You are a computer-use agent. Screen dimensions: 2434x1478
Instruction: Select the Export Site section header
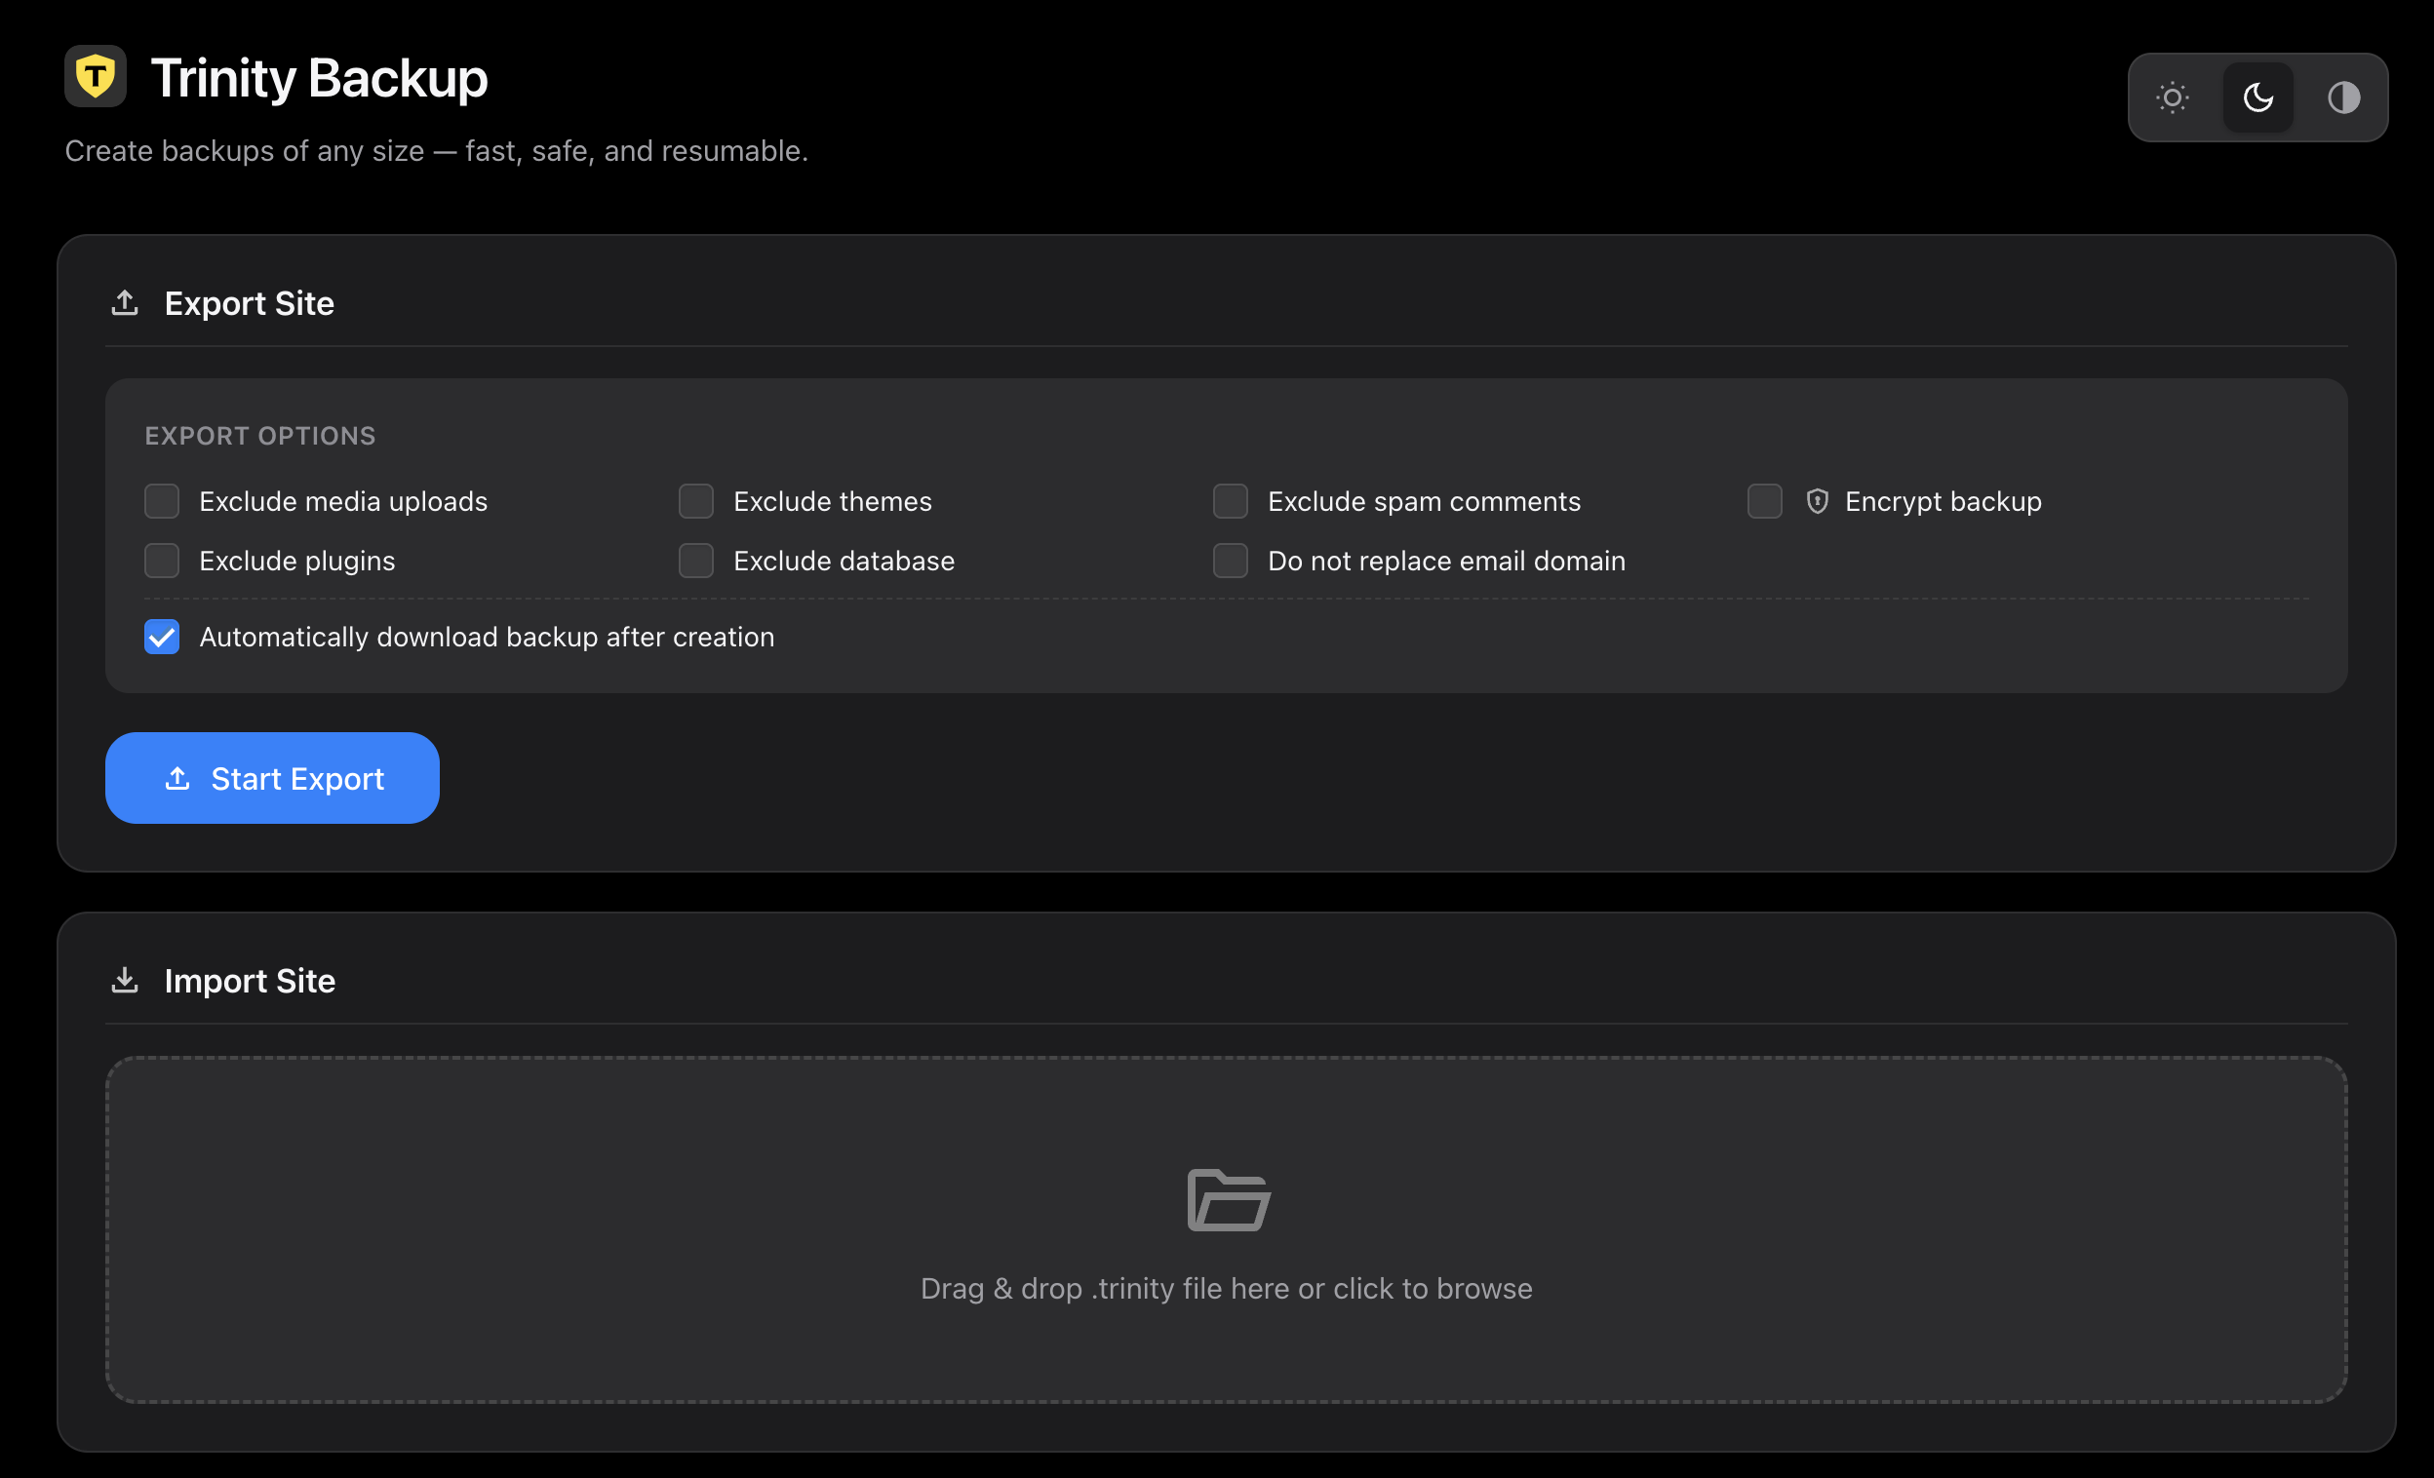(249, 303)
